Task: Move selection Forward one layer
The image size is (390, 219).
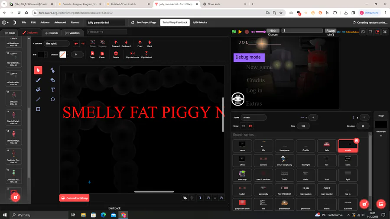Action: [116, 44]
